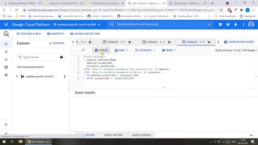Viewport: 258px width, 145px height.
Task: Open GitHub - CodeSurfer bookmark
Action: tap(101, 16)
